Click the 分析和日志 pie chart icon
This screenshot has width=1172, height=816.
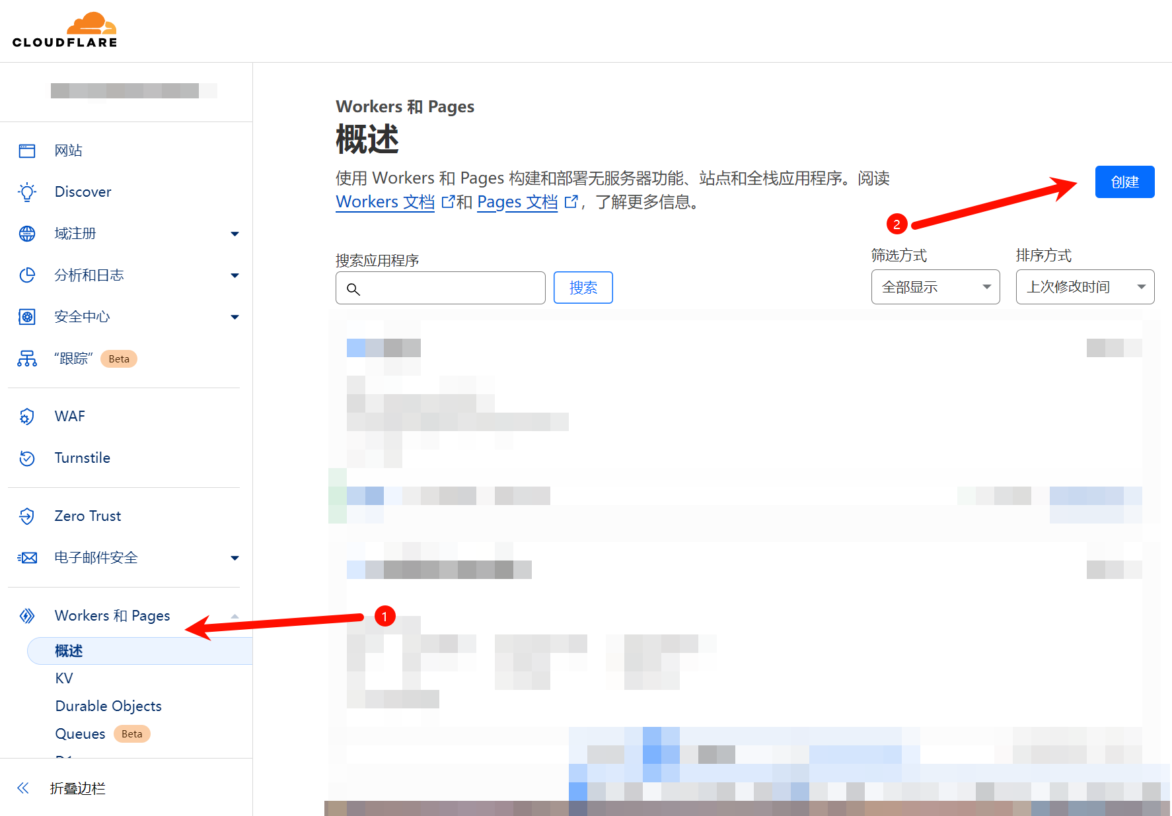point(27,275)
